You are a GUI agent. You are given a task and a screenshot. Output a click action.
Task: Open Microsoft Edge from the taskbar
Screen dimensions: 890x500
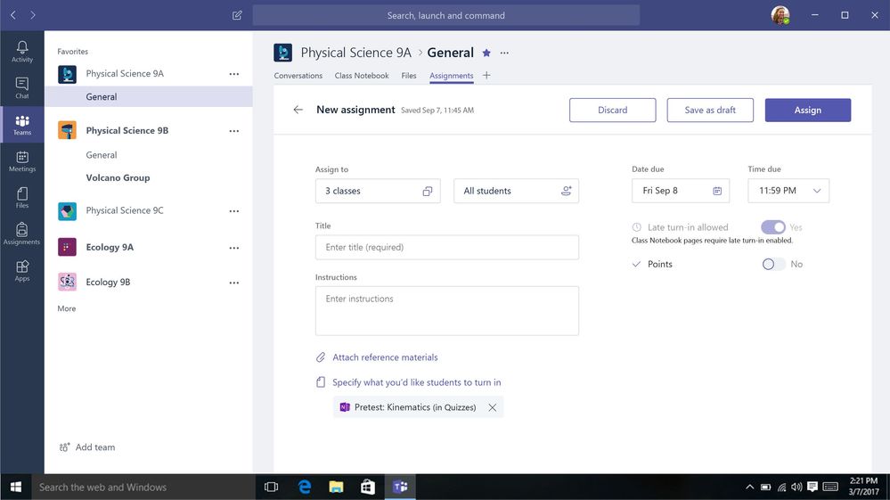click(305, 487)
